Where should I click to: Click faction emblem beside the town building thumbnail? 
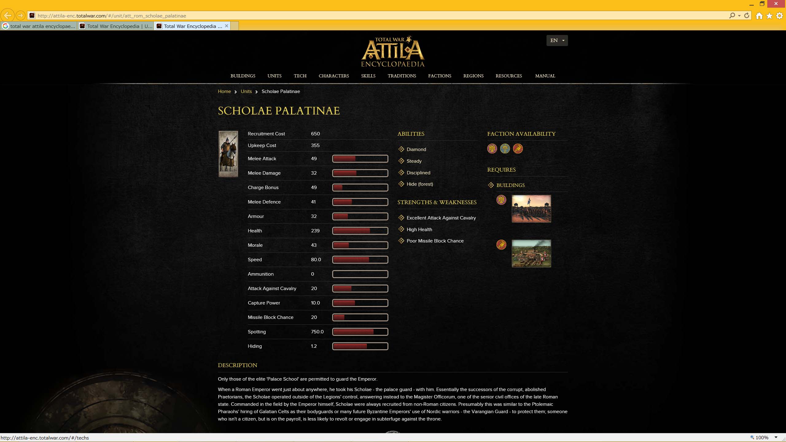[x=501, y=245]
